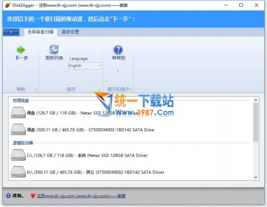
Task: Click the refresh list icon
Action: [x=54, y=49]
